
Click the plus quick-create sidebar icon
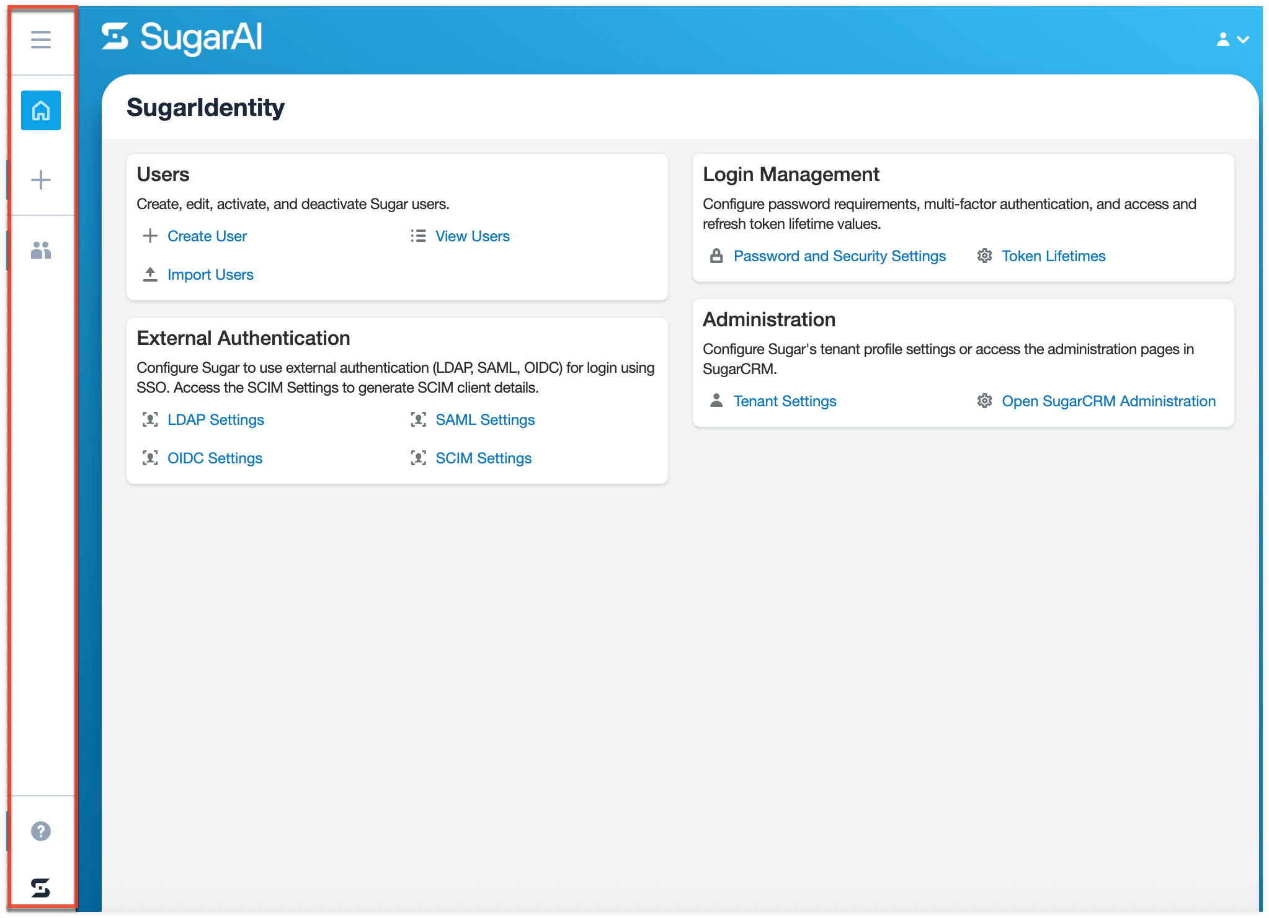41,180
